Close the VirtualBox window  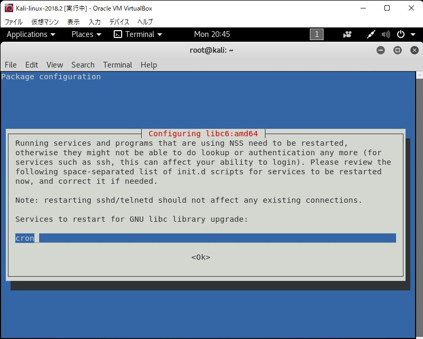click(x=411, y=8)
